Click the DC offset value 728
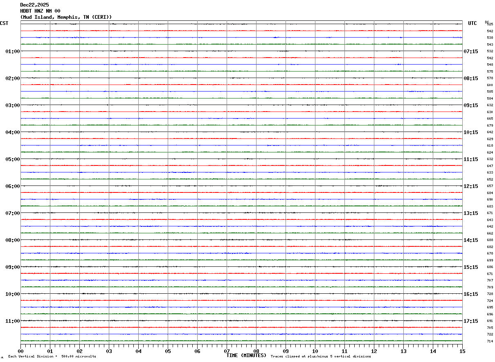This screenshot has height=362, width=495. (x=490, y=294)
